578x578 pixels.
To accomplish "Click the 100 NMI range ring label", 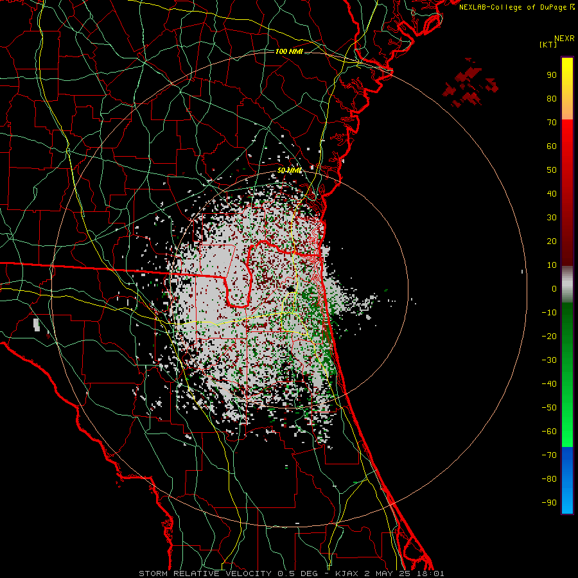I will (x=289, y=51).
